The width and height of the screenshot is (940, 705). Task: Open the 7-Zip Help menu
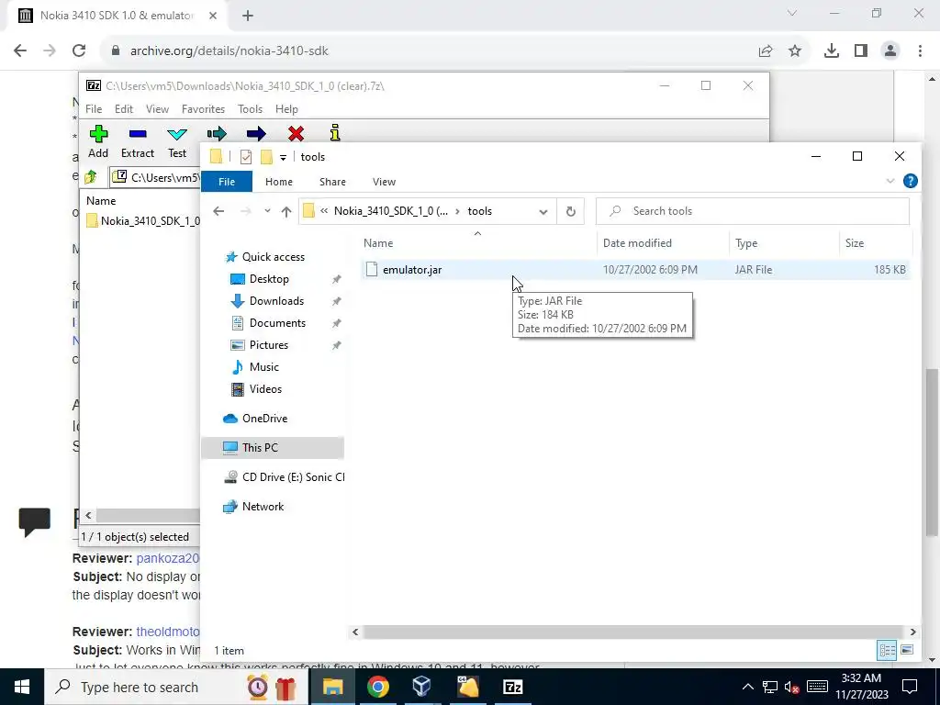[x=286, y=109]
